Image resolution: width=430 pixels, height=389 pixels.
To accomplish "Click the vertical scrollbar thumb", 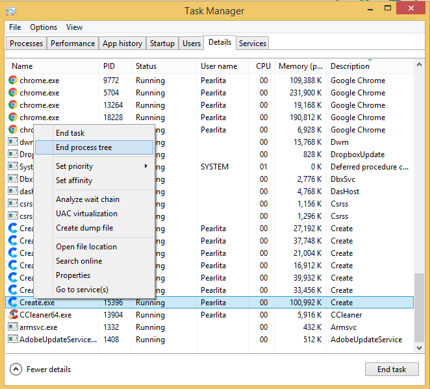I will tap(419, 308).
